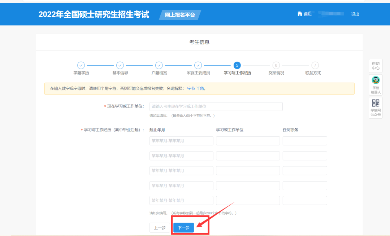Click the 考生信息 heading
Screen dimensions: 390x236
(199, 42)
